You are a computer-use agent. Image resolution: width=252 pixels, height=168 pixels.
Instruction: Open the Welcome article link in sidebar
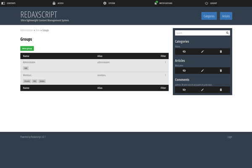click(179, 66)
